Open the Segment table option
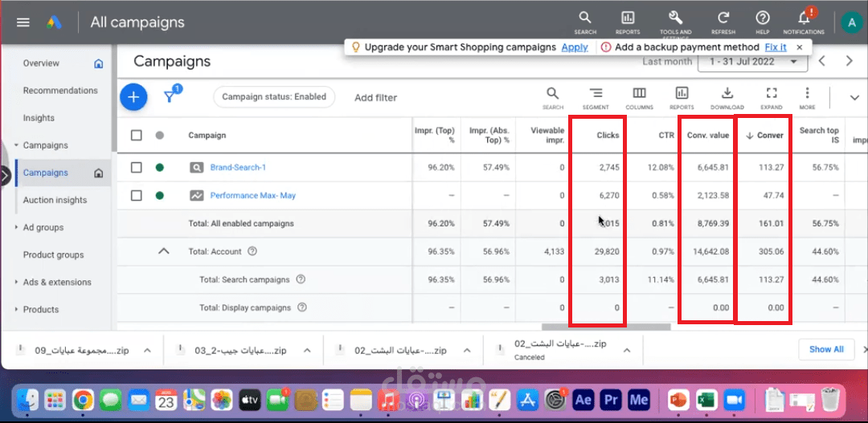The height and width of the screenshot is (423, 868). 596,95
